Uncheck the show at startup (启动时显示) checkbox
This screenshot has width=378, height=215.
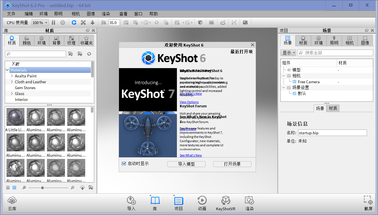point(124,163)
